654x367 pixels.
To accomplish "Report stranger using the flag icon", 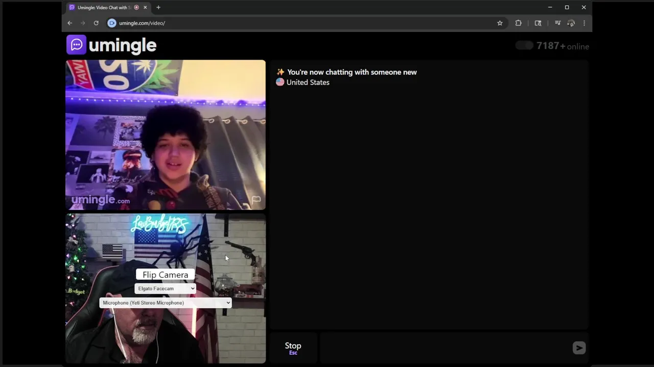I will coord(256,200).
